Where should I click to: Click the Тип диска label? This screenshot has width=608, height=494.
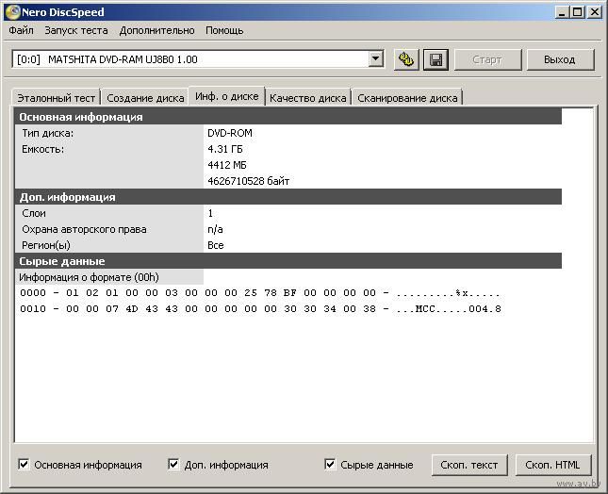(48, 133)
